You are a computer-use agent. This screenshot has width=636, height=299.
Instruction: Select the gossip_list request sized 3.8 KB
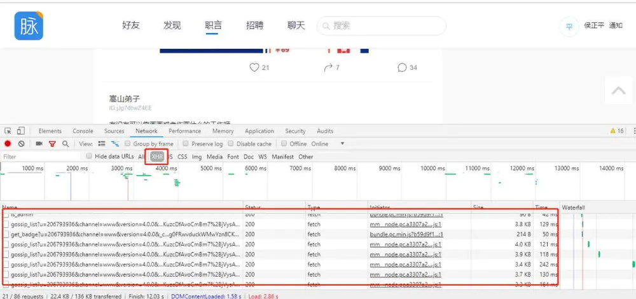280,224
